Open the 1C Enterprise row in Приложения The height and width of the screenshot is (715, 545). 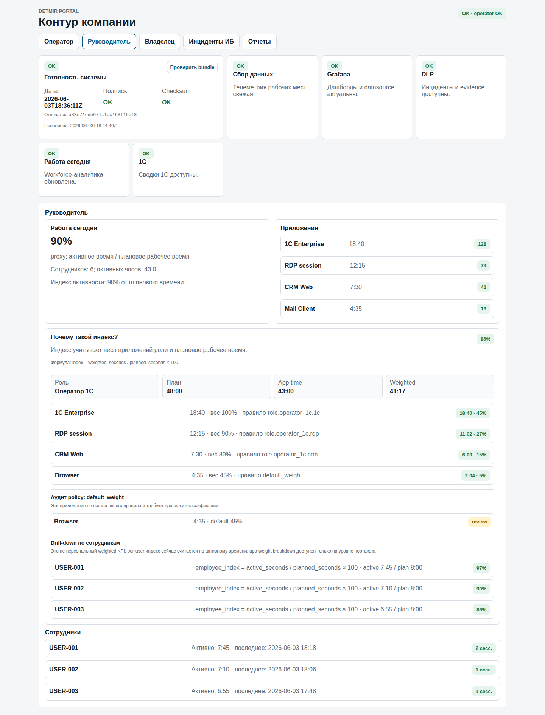tap(387, 244)
